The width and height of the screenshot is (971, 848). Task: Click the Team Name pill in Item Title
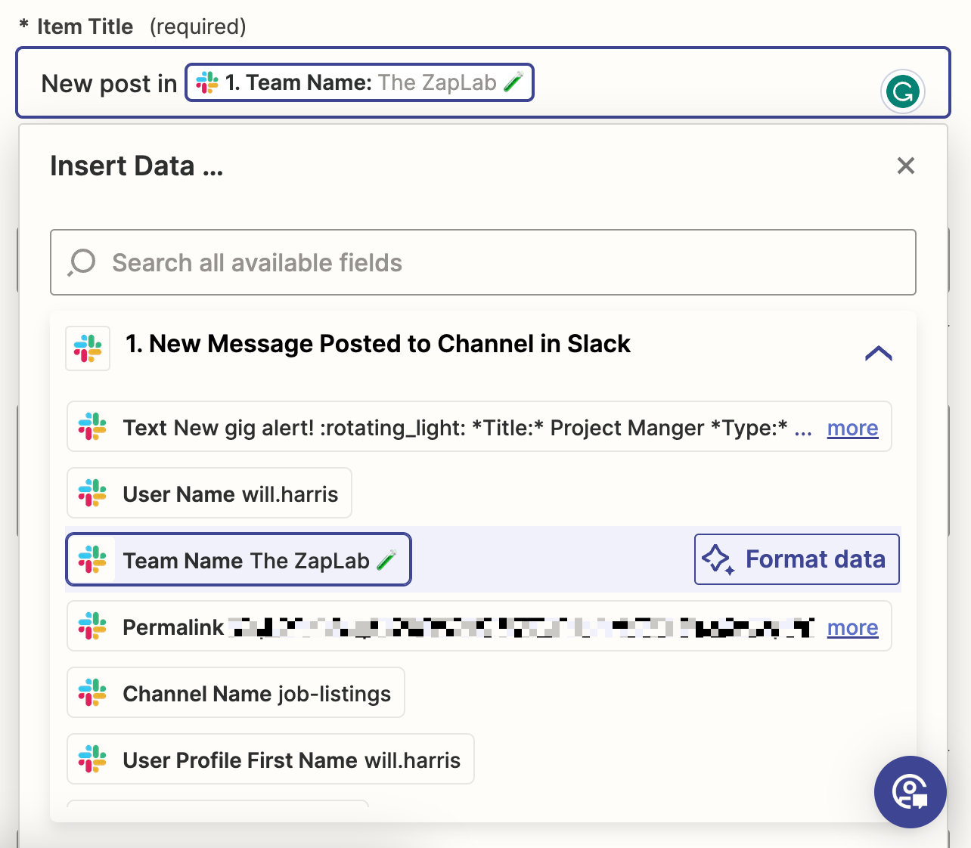pos(360,82)
